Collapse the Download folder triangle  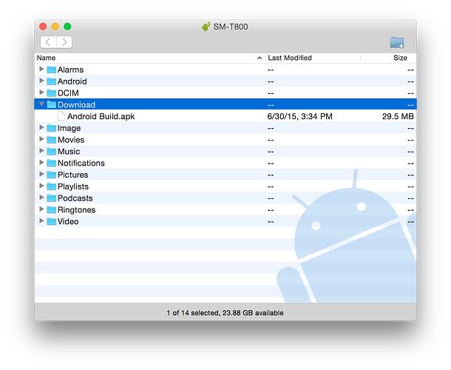pos(41,104)
